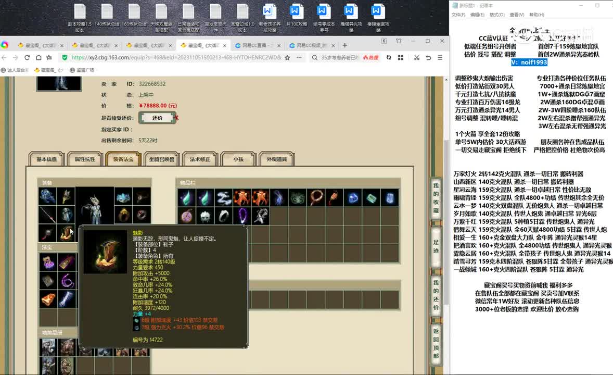
Task: Click the Notepad line starting 万家灯火
Action: coord(518,174)
